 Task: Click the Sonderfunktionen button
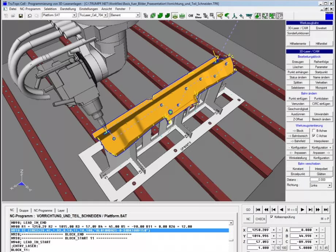[x=298, y=33]
